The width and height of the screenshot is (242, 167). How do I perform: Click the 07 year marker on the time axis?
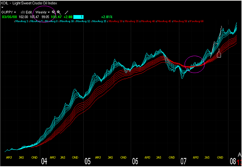tap(184, 161)
